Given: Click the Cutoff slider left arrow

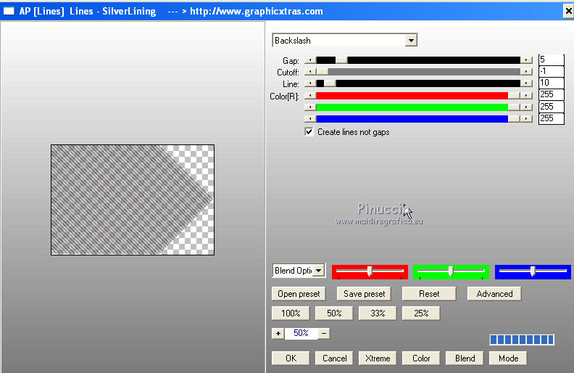Looking at the screenshot, I should [x=310, y=72].
